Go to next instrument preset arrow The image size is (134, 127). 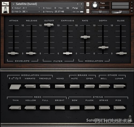[x=81, y=4]
